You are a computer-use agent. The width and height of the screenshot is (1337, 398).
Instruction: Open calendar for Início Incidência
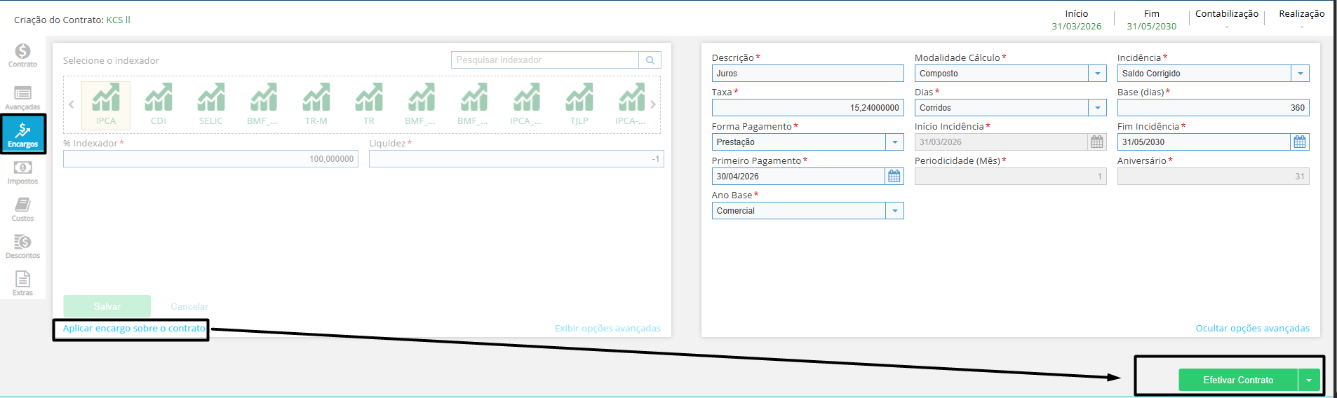coord(1097,142)
